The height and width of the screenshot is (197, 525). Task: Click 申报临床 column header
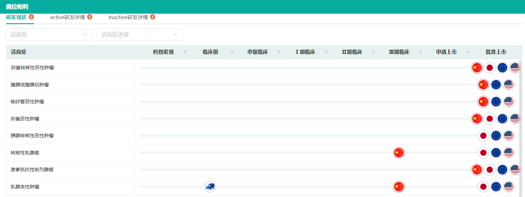tap(258, 52)
